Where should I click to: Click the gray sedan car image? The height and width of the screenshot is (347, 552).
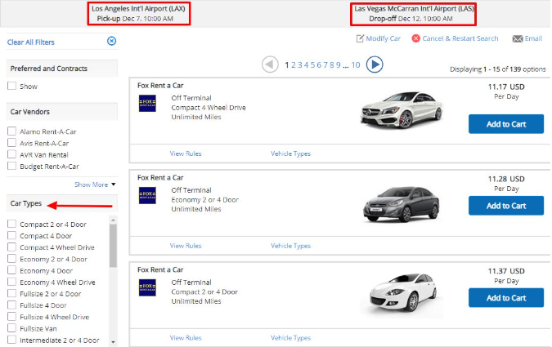(x=402, y=204)
